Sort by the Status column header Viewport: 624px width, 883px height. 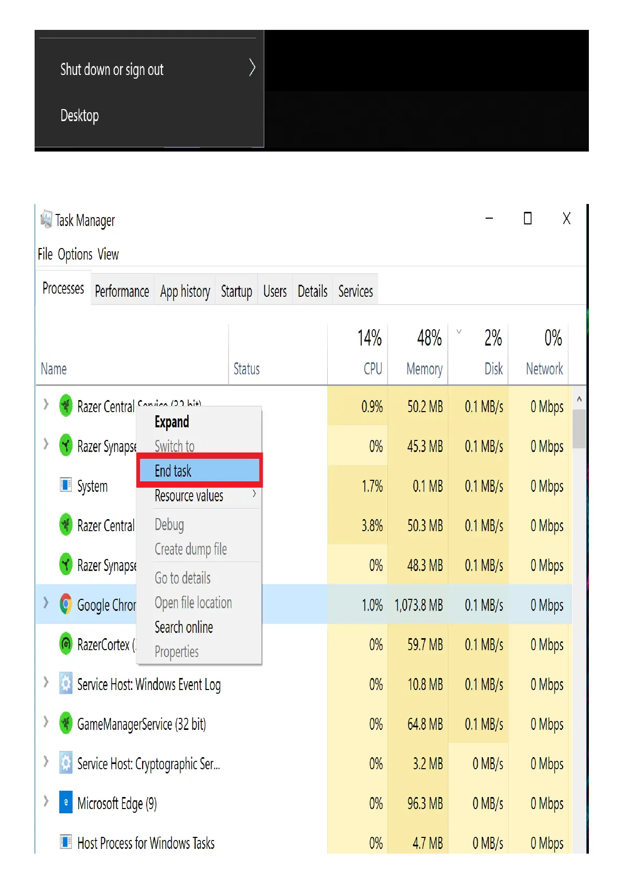278,355
